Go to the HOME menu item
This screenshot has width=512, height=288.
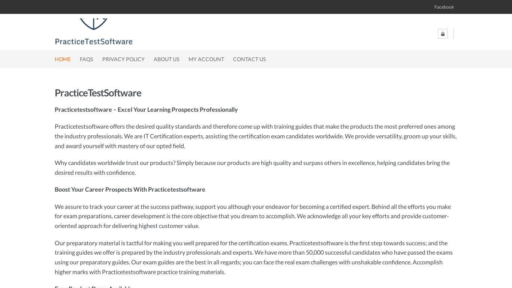pos(63,59)
